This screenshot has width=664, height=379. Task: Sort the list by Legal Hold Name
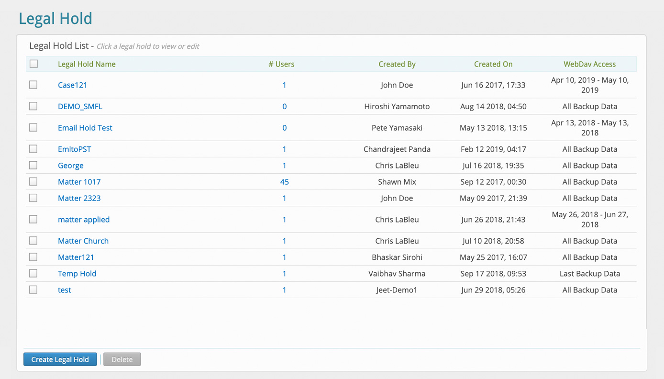(x=87, y=64)
